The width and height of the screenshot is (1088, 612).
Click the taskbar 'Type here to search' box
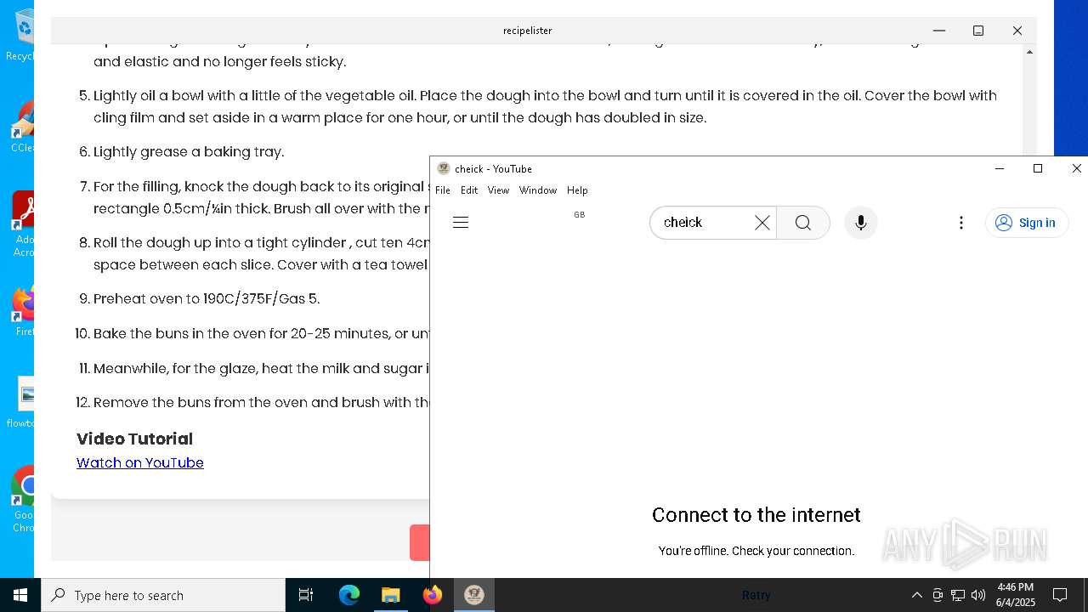tap(163, 595)
